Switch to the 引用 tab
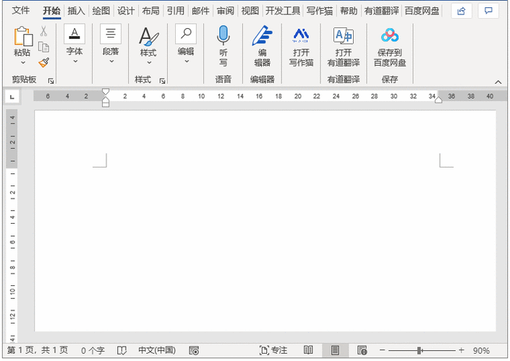 (175, 11)
